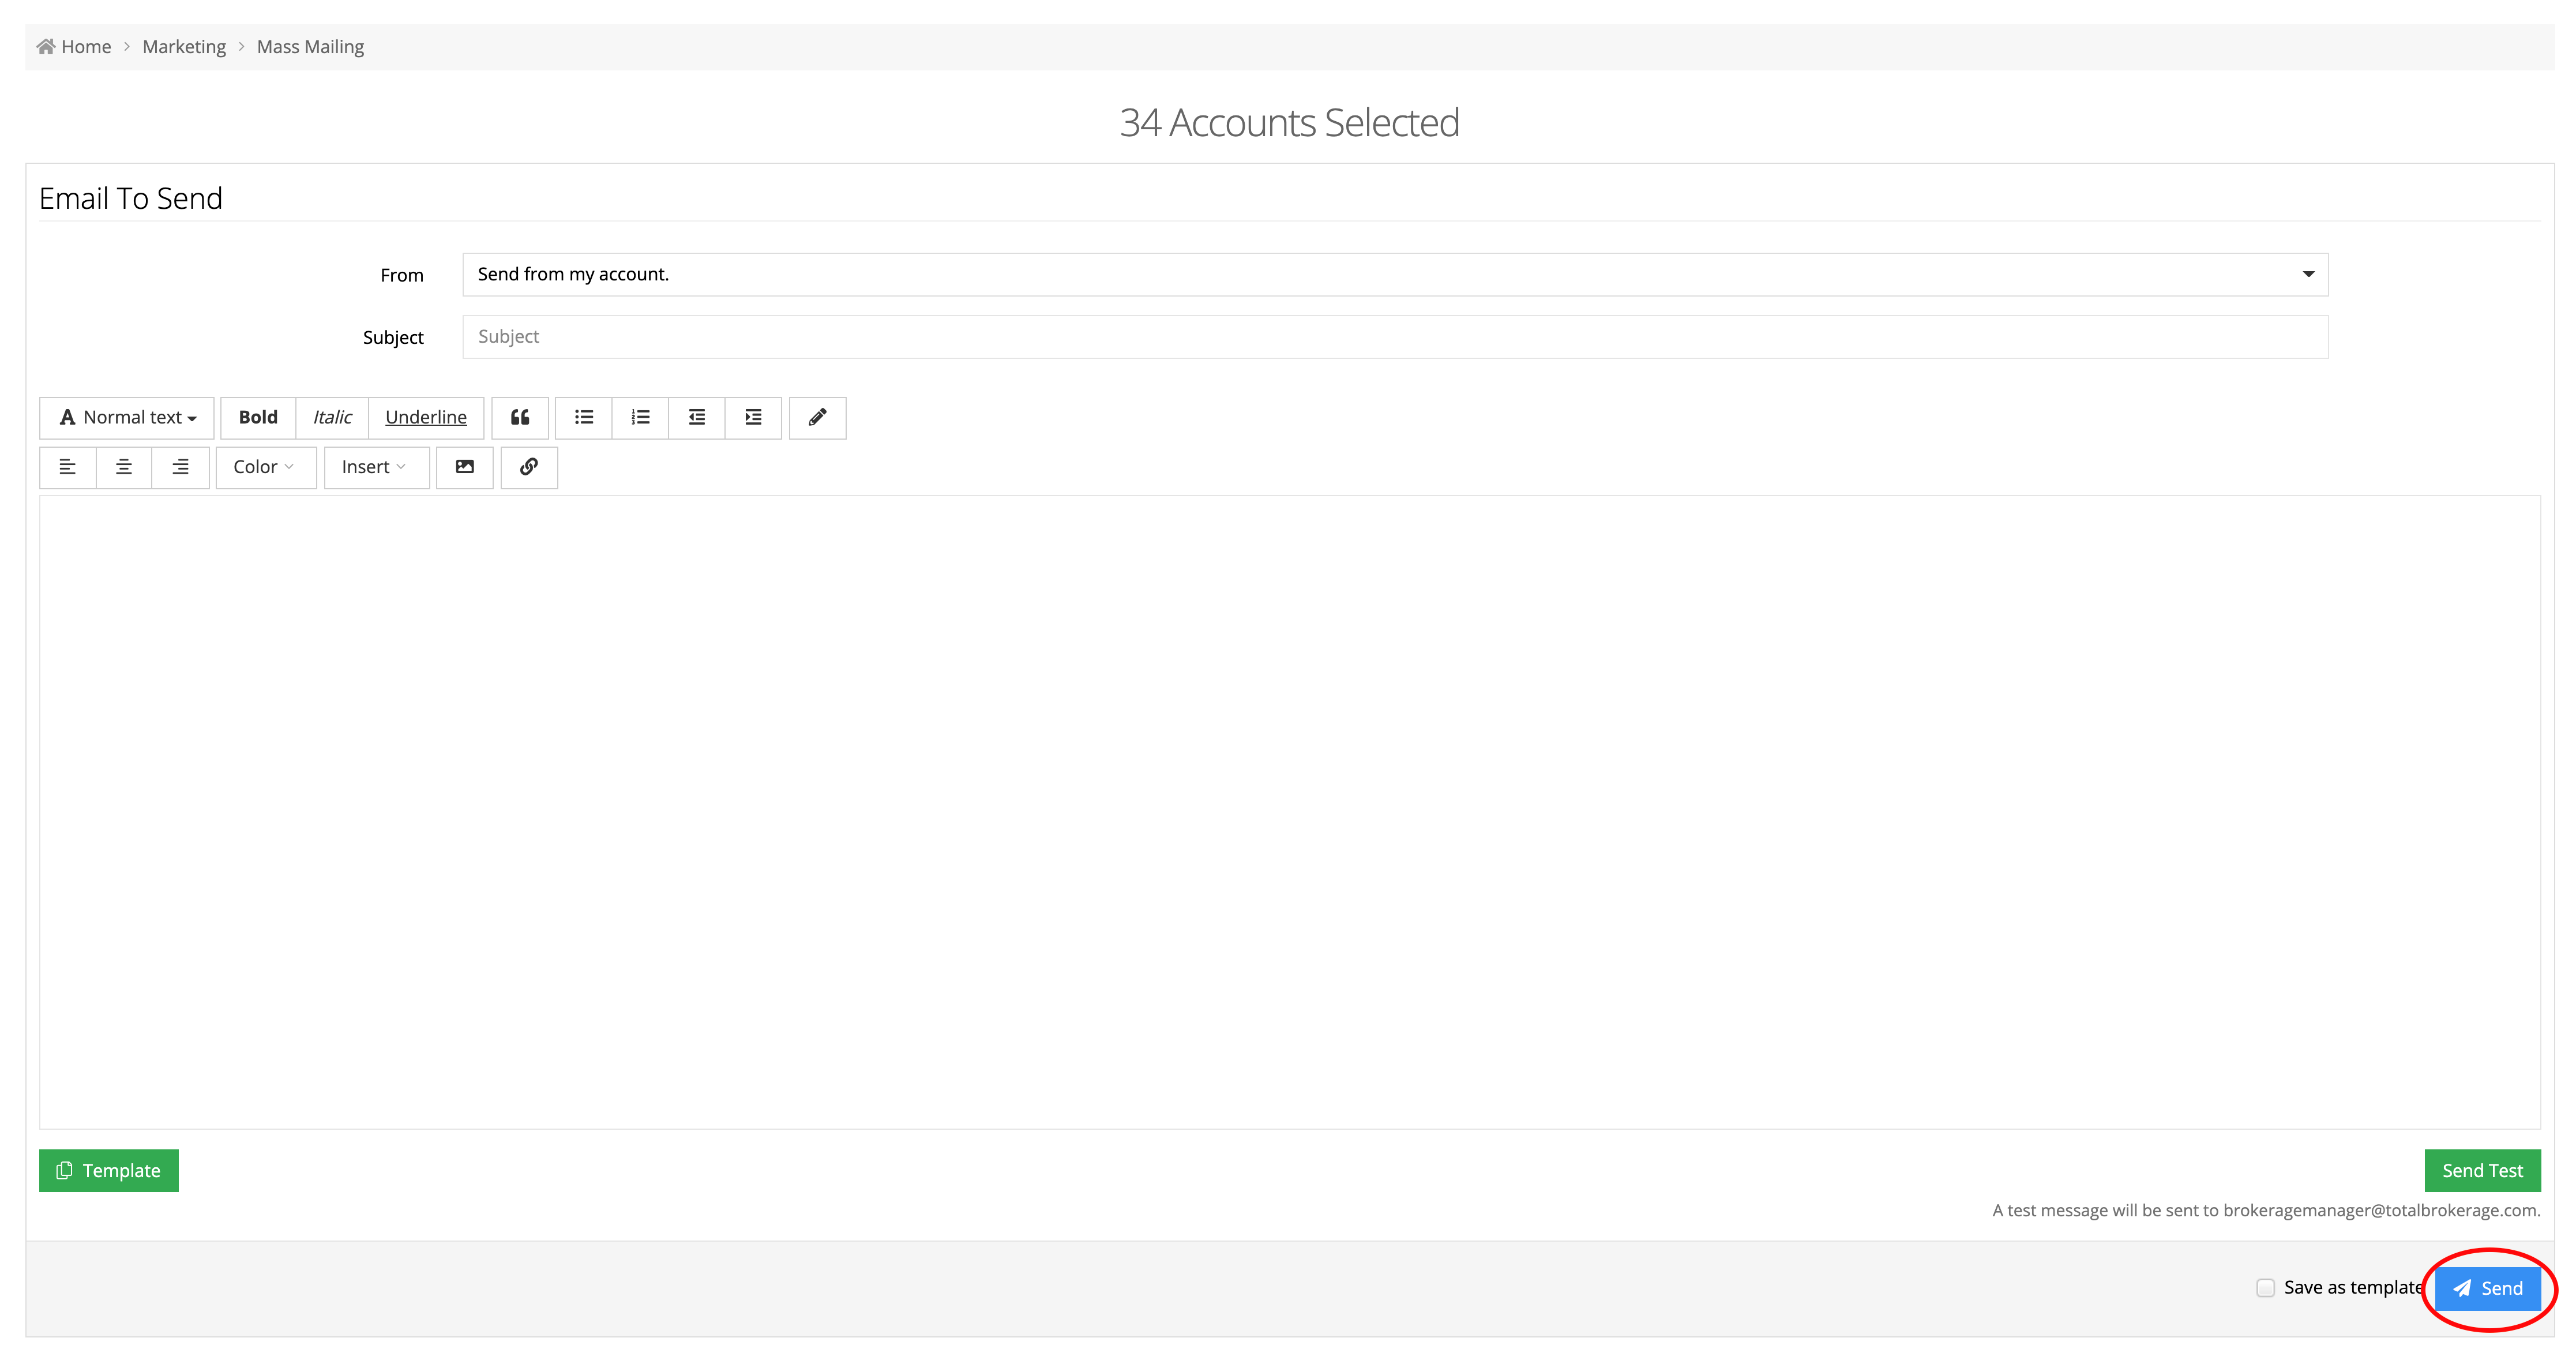Toggle Italic formatting
Viewport: 2576px width, 1349px height.
pyautogui.click(x=332, y=417)
